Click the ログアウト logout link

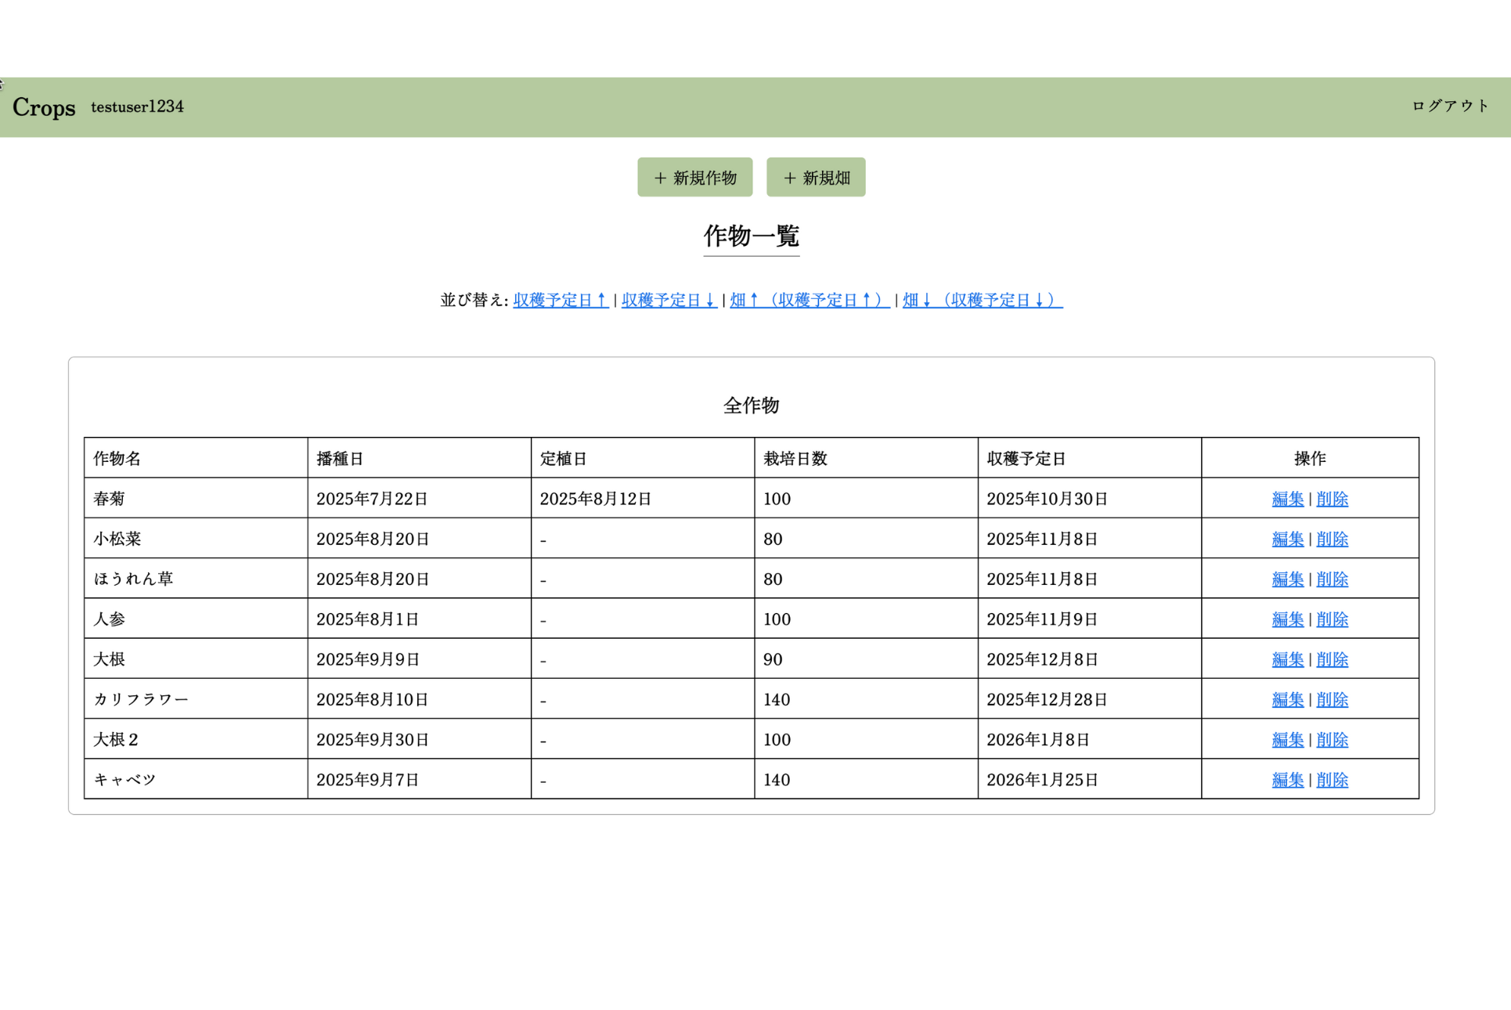[1450, 106]
